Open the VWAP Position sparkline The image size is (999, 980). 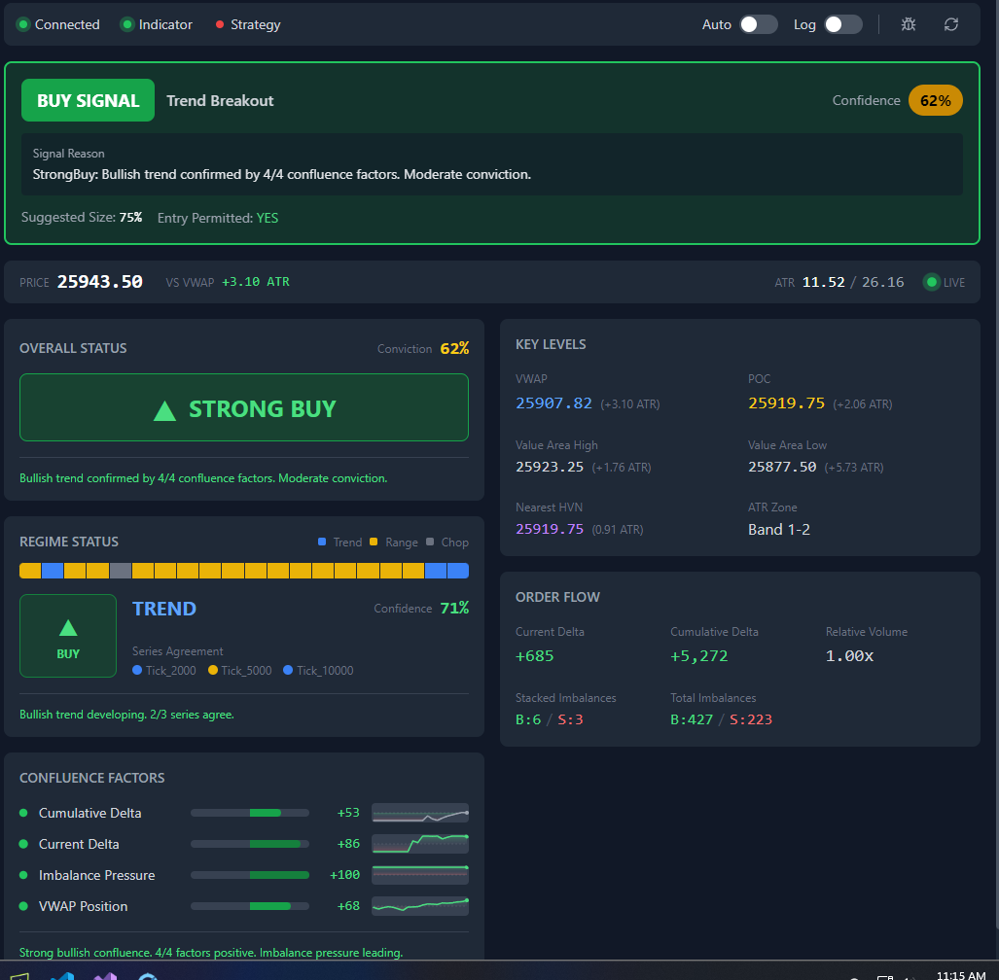tap(420, 906)
